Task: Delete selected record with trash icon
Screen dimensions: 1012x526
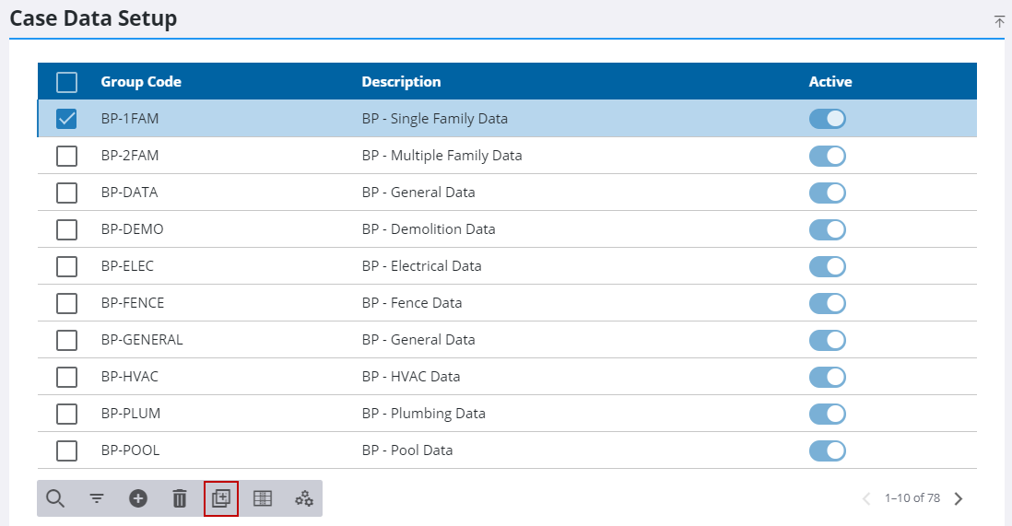Action: (x=180, y=498)
